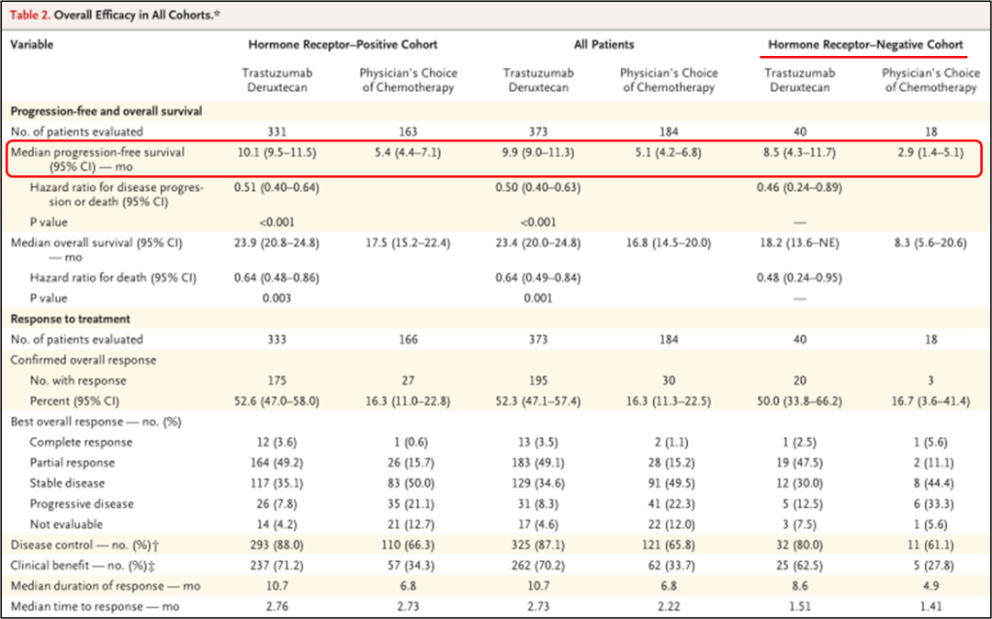This screenshot has height=619, width=992.
Task: Select the death hazard ratio "0.64 (0.48–0.86)"
Action: click(276, 277)
